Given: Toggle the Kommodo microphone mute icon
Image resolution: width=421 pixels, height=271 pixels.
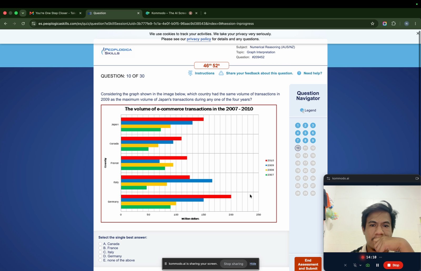Looking at the screenshot, I should click(355, 265).
